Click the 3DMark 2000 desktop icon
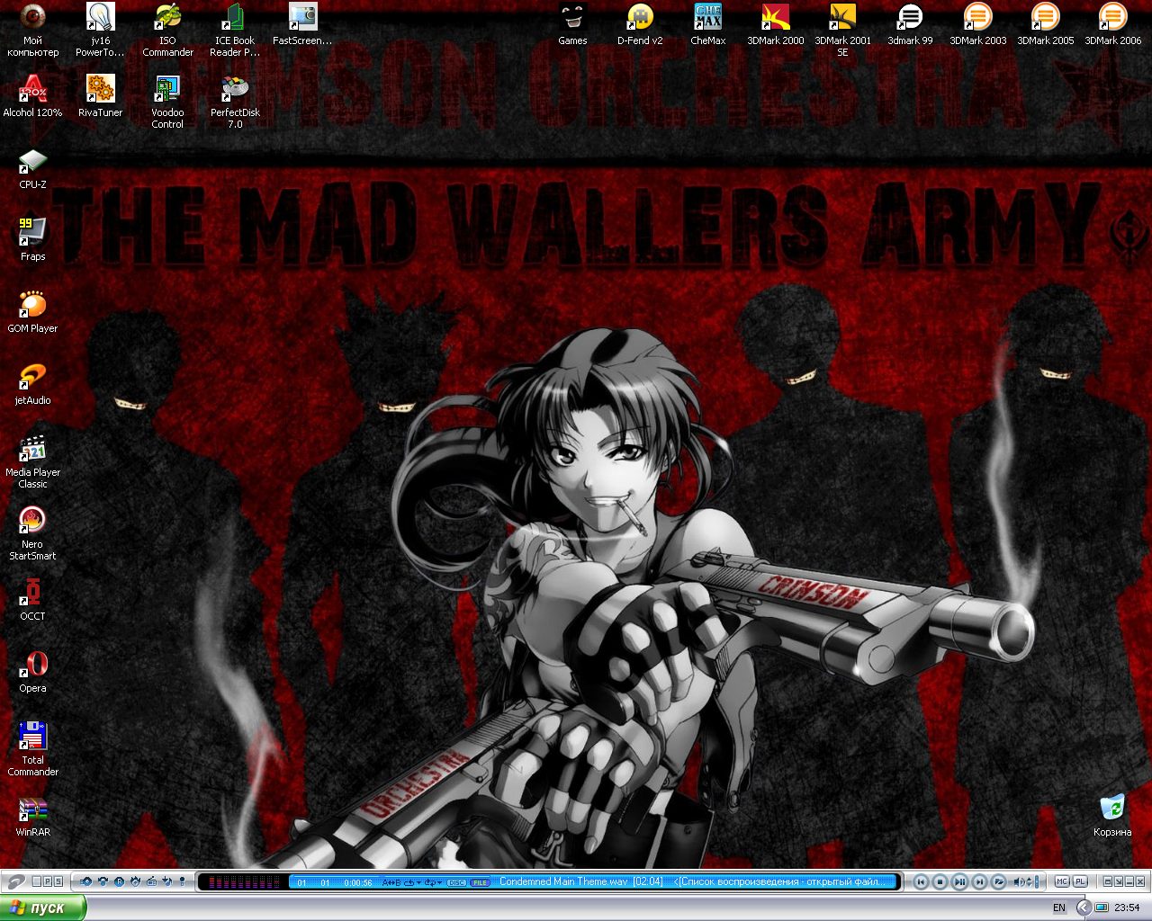 pyautogui.click(x=775, y=24)
